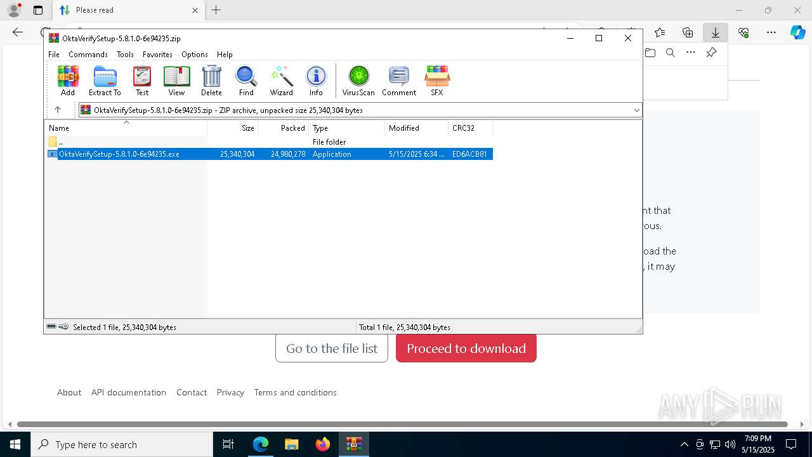Image resolution: width=812 pixels, height=457 pixels.
Task: Open API documentation link
Action: coord(129,392)
